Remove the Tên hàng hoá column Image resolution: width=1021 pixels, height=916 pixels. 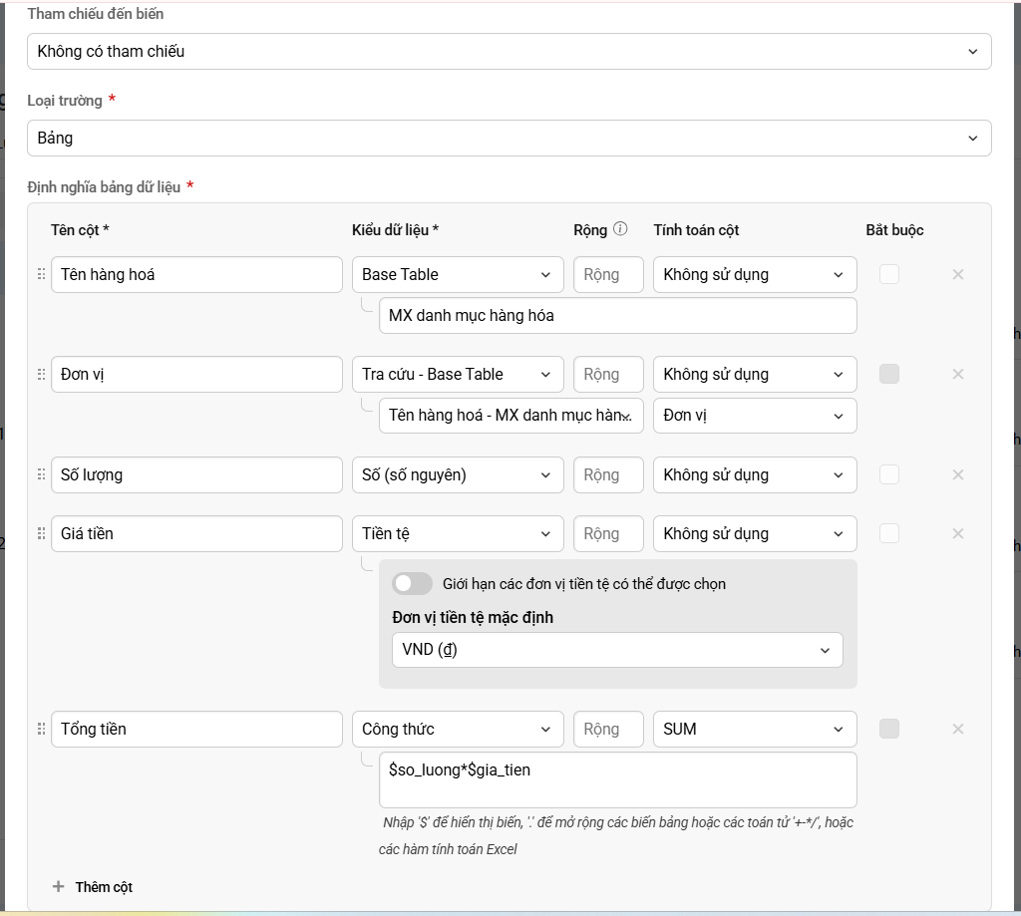click(x=958, y=274)
